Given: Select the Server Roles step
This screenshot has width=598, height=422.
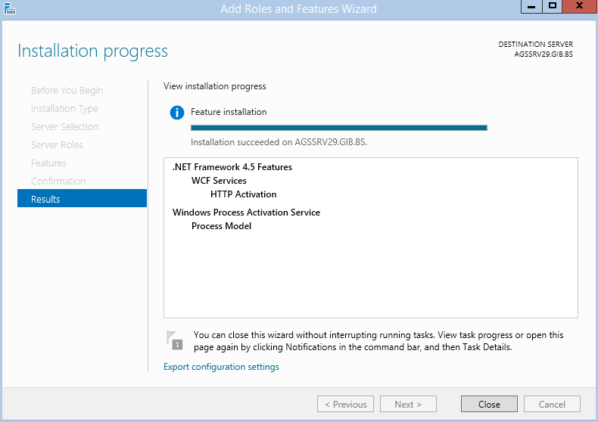Looking at the screenshot, I should [x=57, y=144].
